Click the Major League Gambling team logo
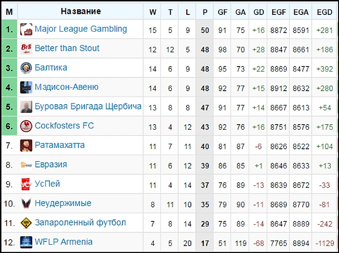The image size is (339, 253). coord(26,29)
